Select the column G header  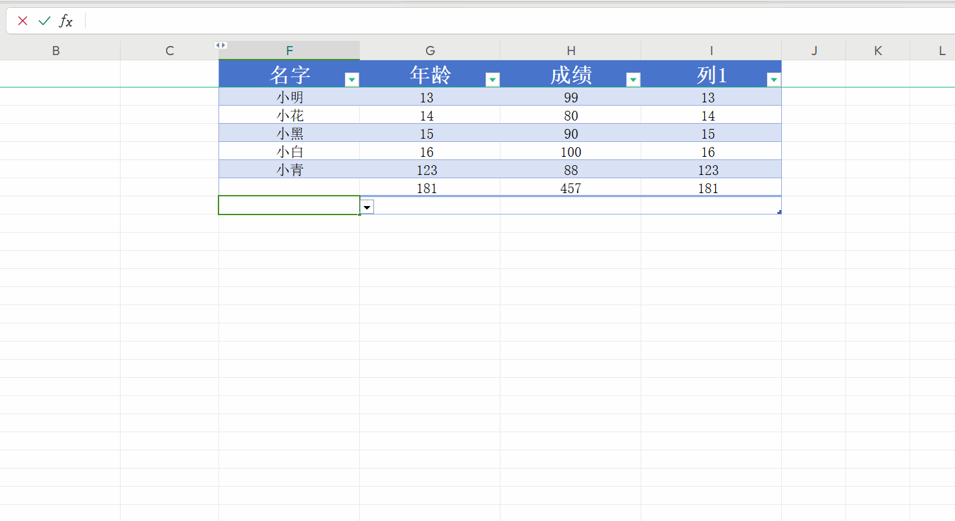pyautogui.click(x=430, y=51)
